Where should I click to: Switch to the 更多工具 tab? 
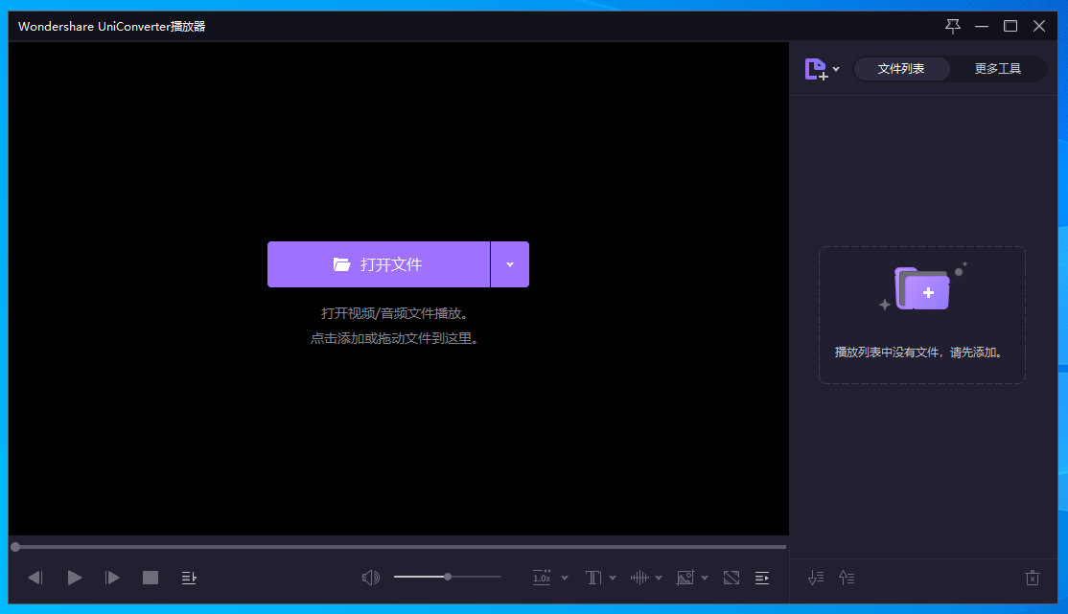click(x=998, y=69)
